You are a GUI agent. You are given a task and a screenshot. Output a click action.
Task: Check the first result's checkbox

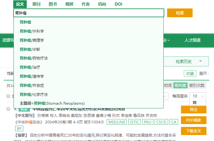click(8, 109)
